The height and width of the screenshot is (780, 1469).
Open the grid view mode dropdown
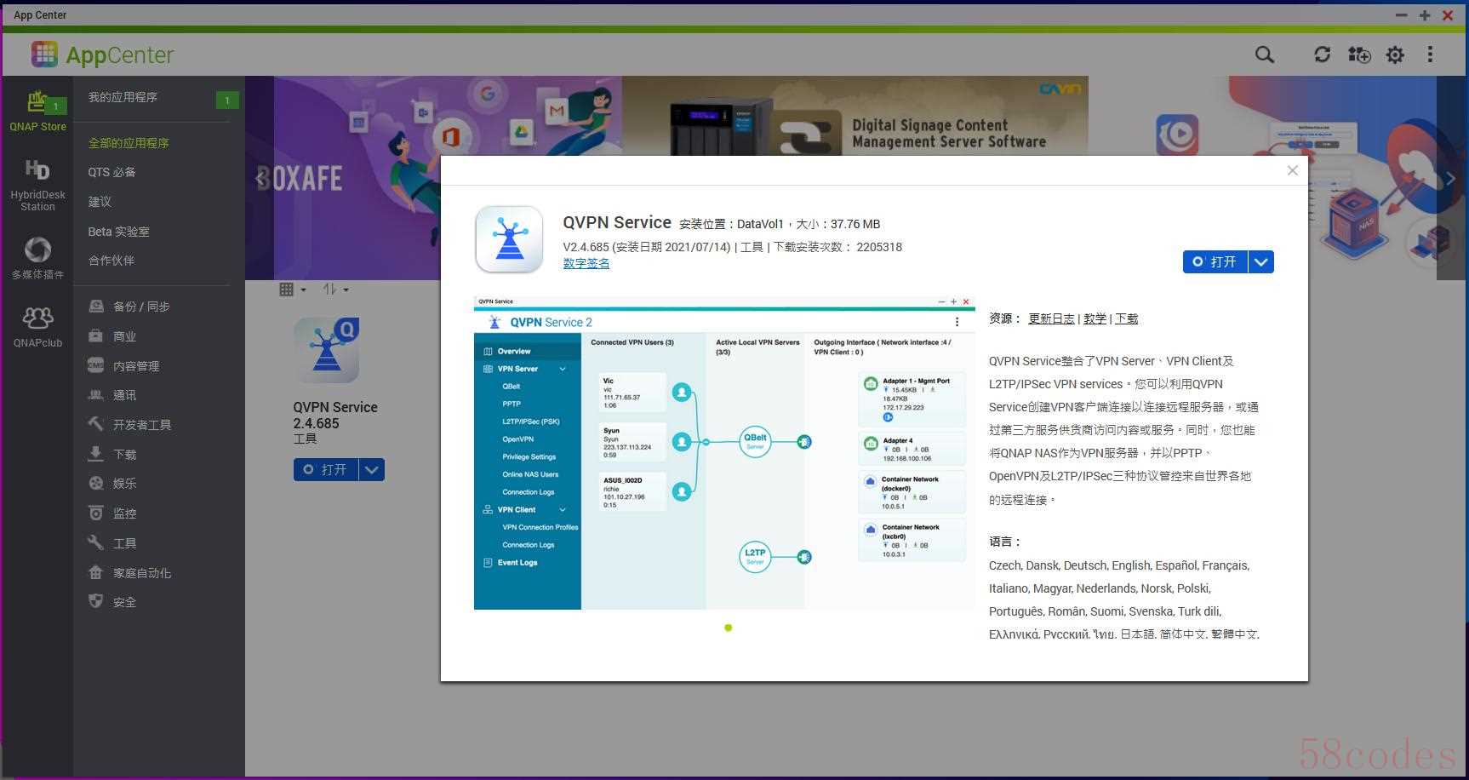pos(293,290)
